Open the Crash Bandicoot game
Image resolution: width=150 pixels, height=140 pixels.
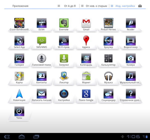click(19, 23)
